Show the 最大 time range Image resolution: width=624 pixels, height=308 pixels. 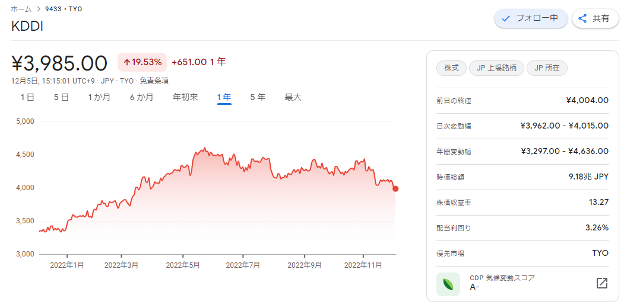293,97
